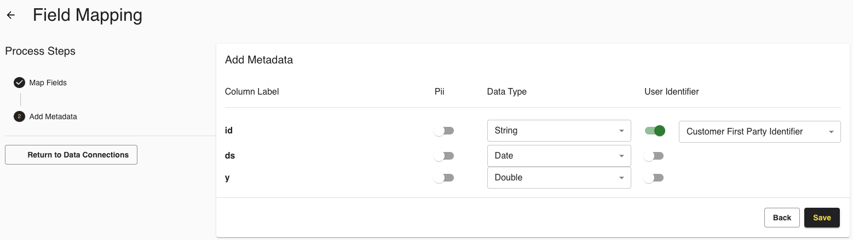
Task: Click the step 2 circle icon
Action: point(19,116)
